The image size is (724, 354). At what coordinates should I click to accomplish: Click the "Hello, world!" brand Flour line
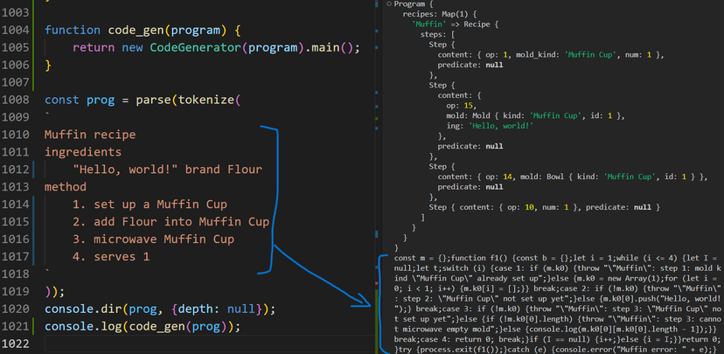point(167,170)
